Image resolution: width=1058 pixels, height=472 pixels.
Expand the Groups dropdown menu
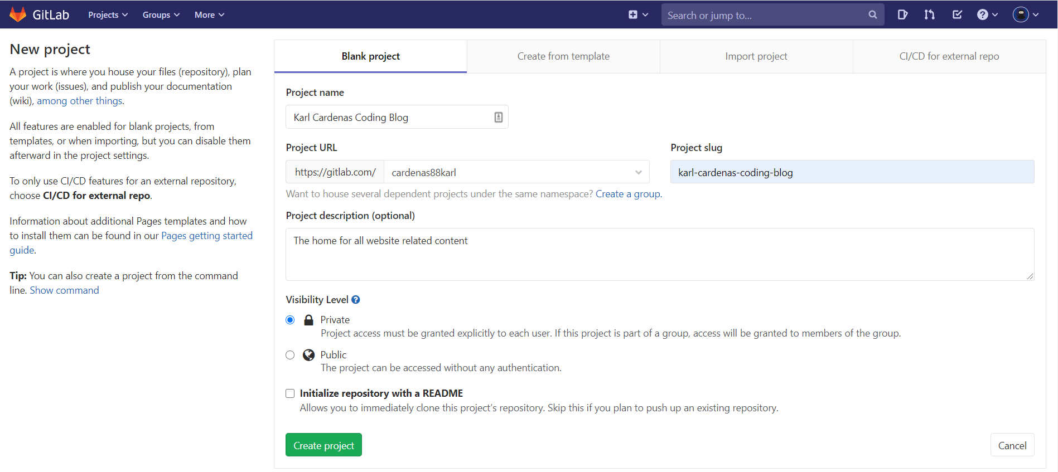161,15
